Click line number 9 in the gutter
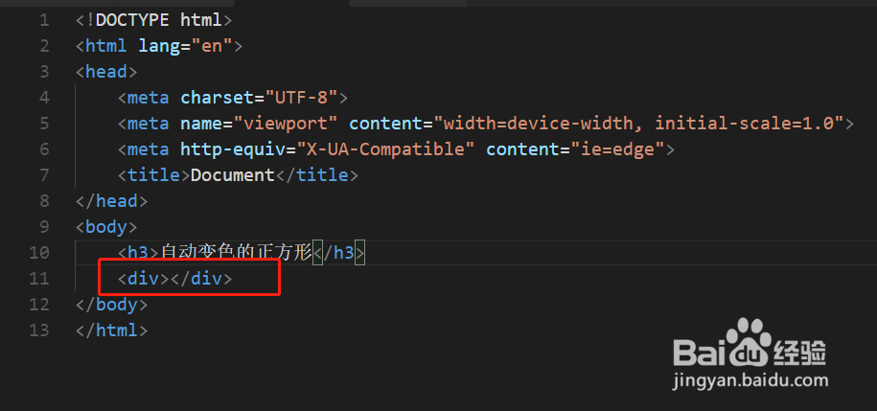The image size is (877, 411). click(x=44, y=227)
